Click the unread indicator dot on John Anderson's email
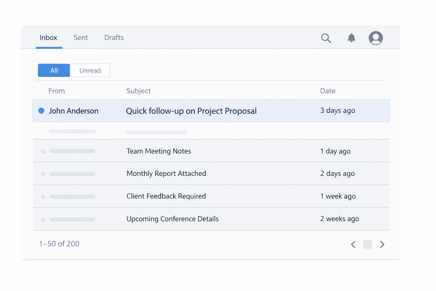The image size is (436, 291). pyautogui.click(x=41, y=111)
